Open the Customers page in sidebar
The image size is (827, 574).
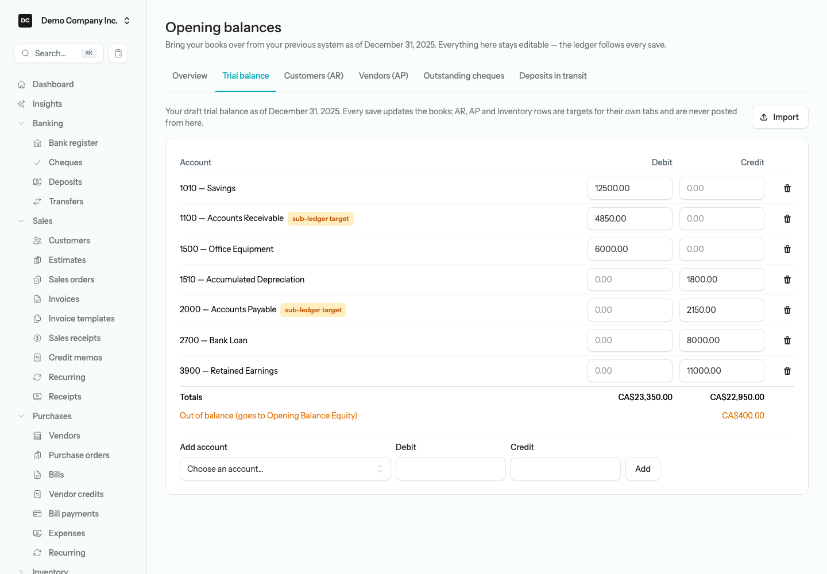point(69,241)
